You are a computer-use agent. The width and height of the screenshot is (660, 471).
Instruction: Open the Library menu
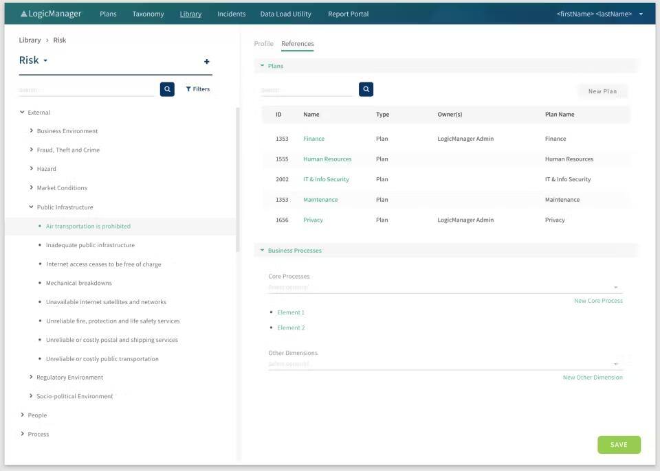point(190,14)
